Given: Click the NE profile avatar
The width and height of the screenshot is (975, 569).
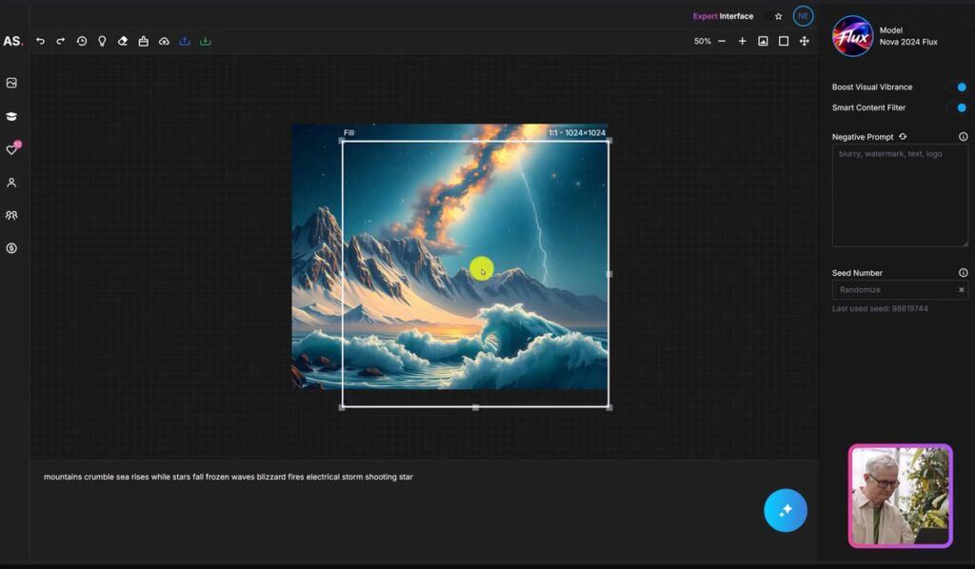Looking at the screenshot, I should tap(803, 16).
